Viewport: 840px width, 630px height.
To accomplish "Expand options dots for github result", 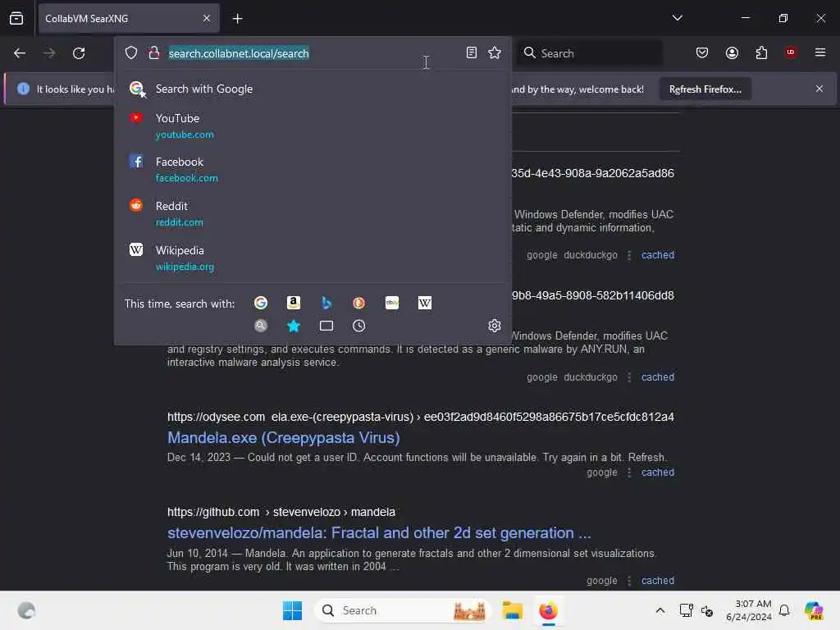I will click(x=629, y=581).
